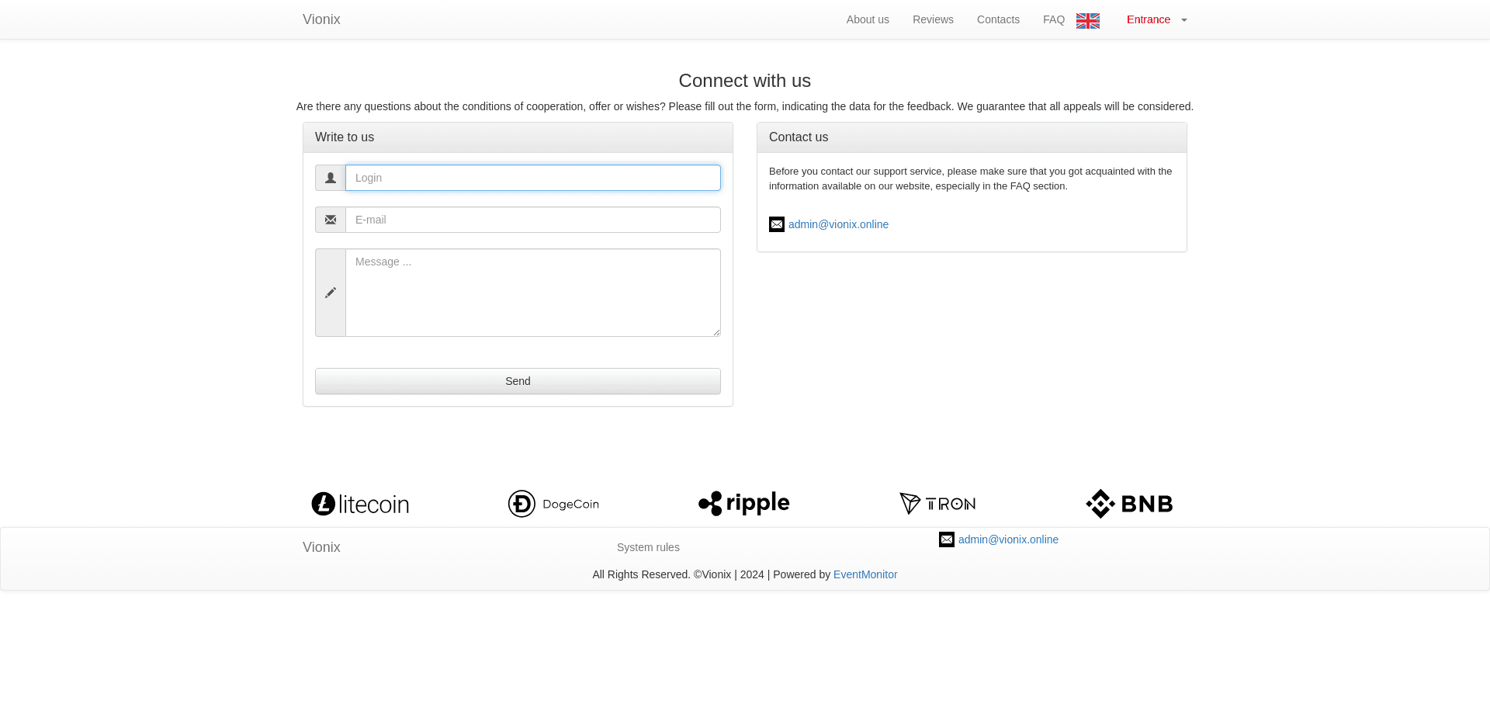The height and width of the screenshot is (718, 1490).
Task: Click the envelope icon in the footer
Action: [x=946, y=539]
